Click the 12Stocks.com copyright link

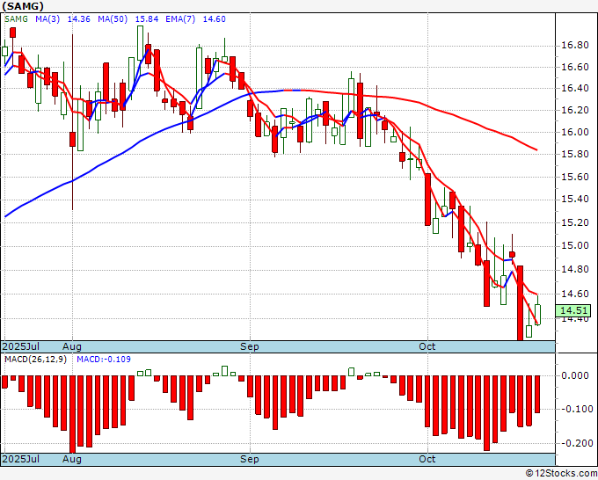[561, 474]
